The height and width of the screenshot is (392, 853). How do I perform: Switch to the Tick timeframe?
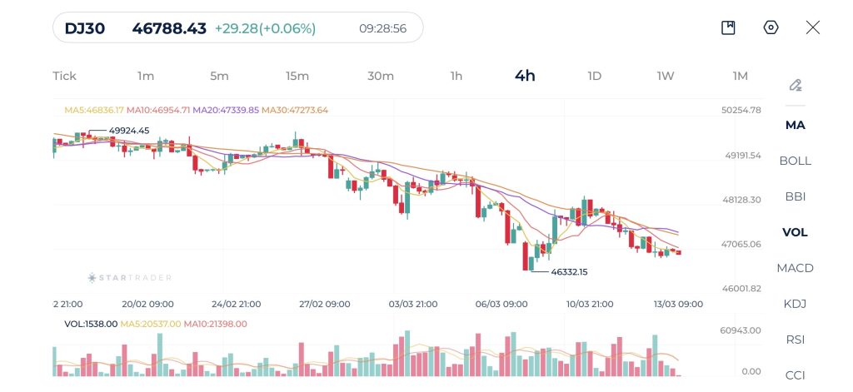[64, 76]
